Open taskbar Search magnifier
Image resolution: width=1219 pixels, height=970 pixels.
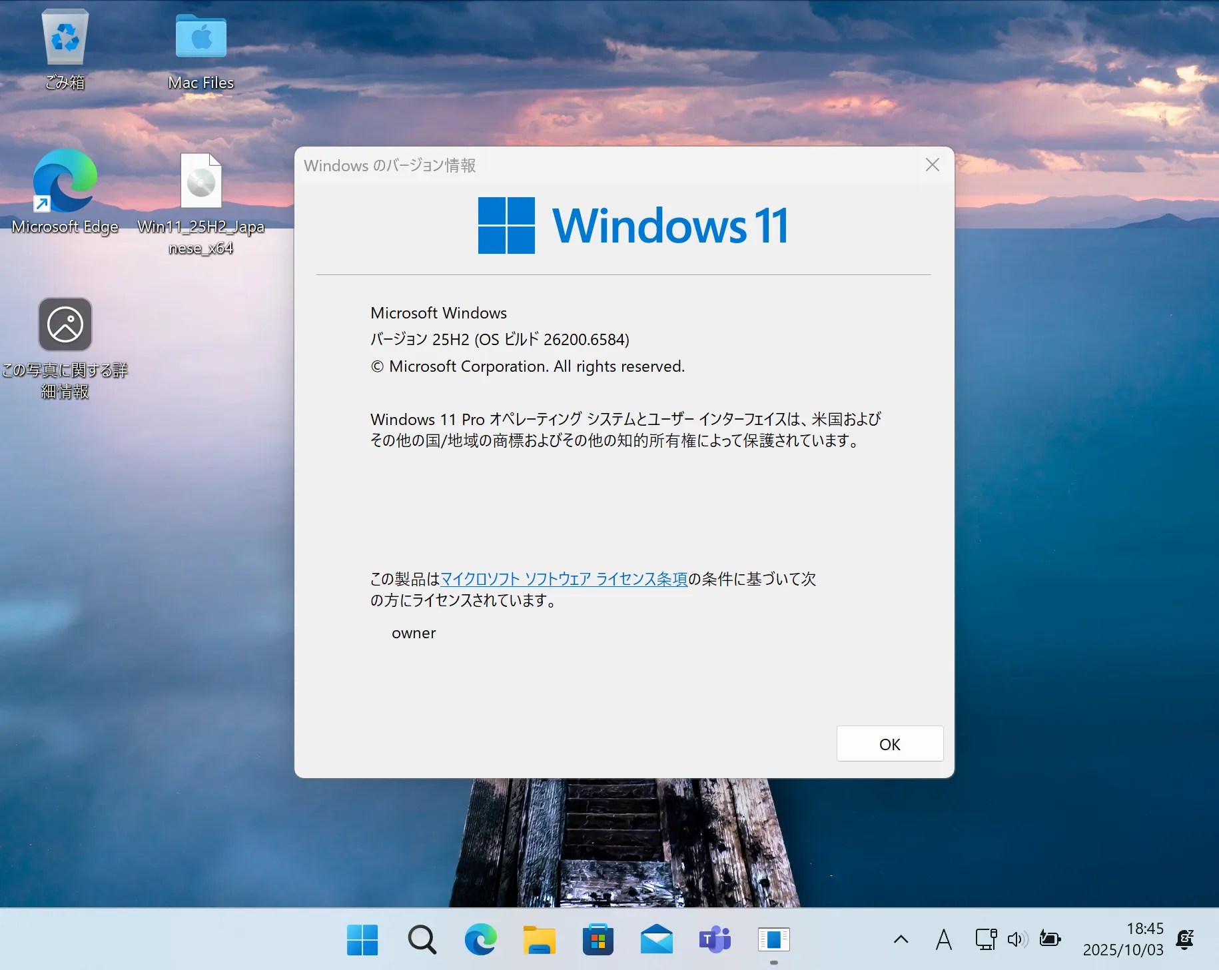[x=422, y=939]
